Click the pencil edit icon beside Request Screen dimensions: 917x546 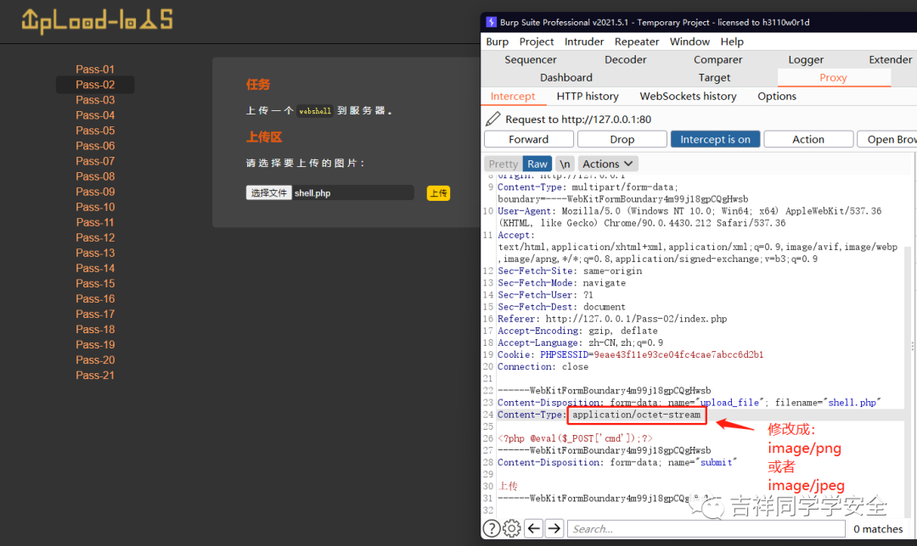tap(493, 120)
